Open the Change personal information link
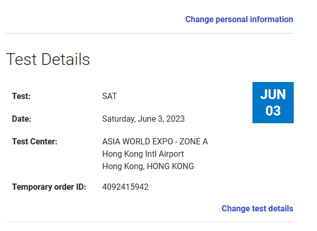This screenshot has height=231, width=317. click(239, 20)
